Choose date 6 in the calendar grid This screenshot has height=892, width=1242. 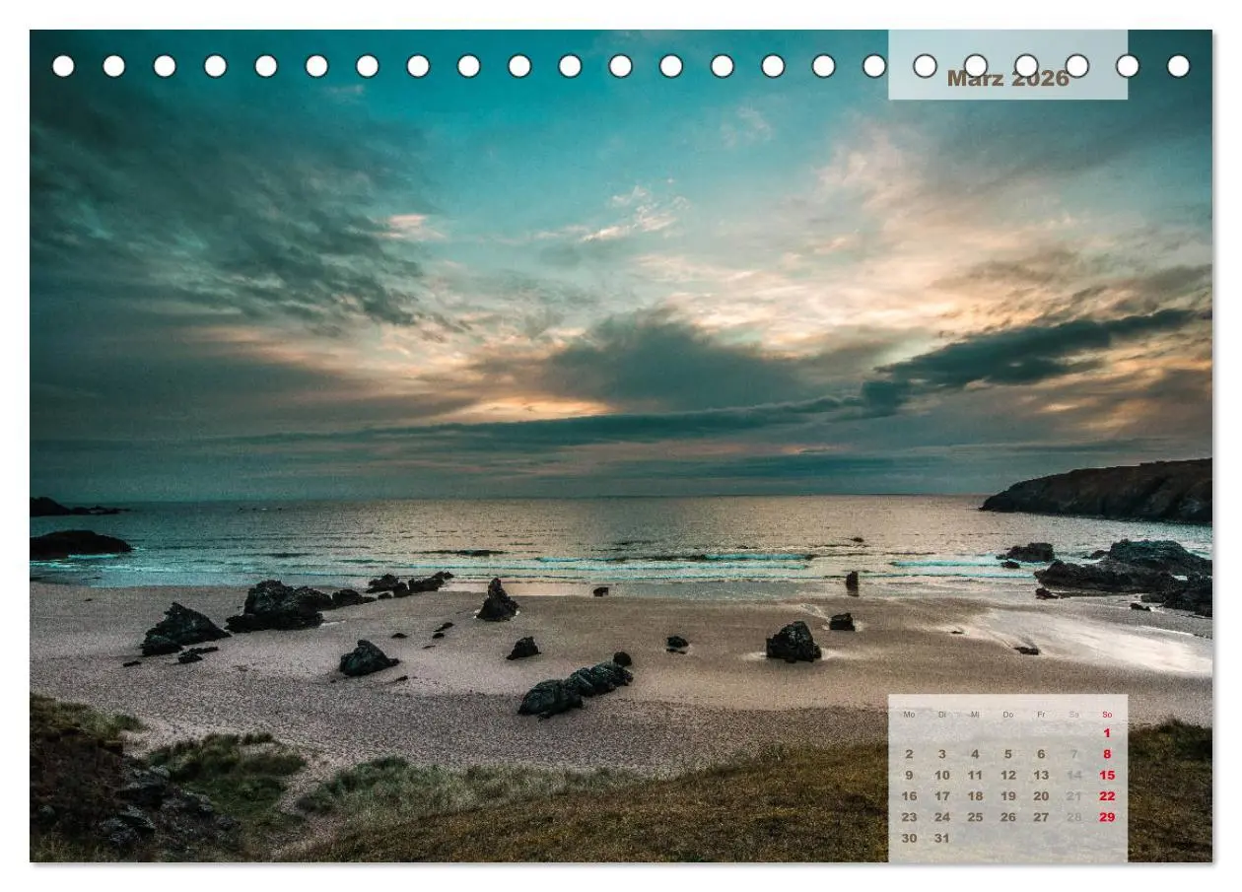(1041, 754)
